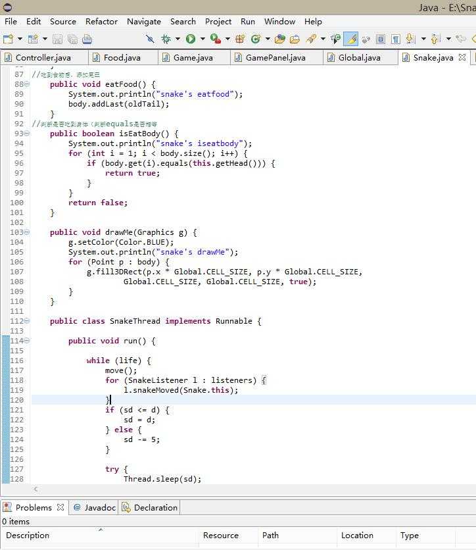The image size is (476, 550).
Task: Toggle the highlighted Mark Occurrences button
Action: 351,39
